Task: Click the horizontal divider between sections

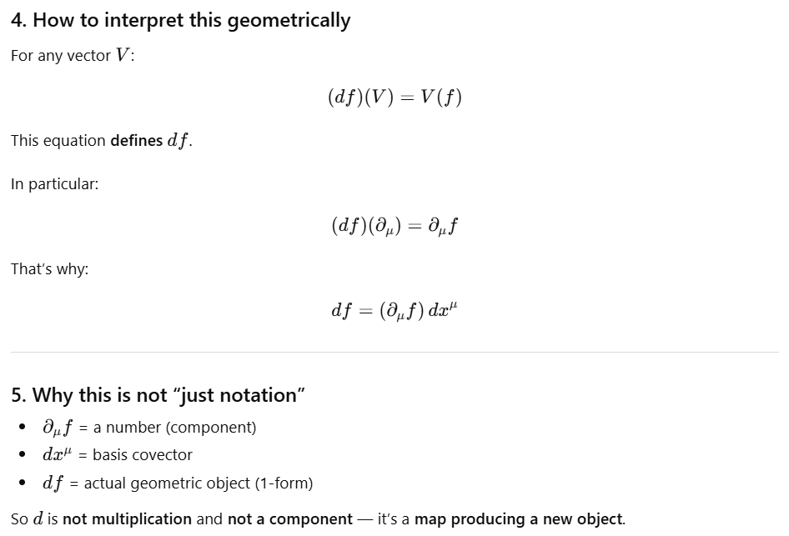Action: pyautogui.click(x=394, y=353)
